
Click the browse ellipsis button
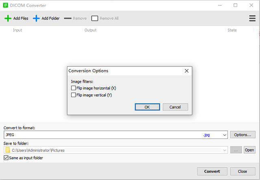click(x=236, y=150)
